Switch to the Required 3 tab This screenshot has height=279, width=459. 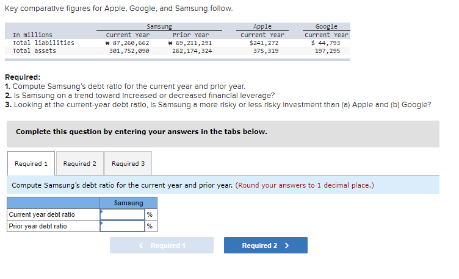(x=128, y=163)
